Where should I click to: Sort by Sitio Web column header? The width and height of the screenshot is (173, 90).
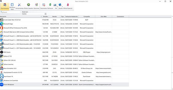[x=104, y=16]
